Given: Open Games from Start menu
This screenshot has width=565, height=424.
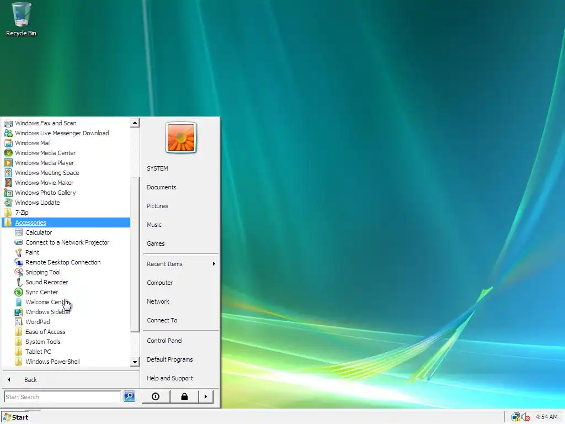Looking at the screenshot, I should pyautogui.click(x=156, y=243).
